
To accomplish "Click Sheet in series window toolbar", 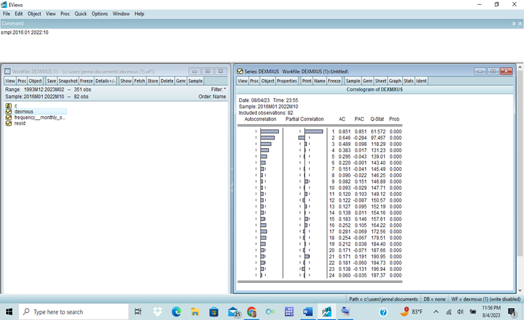I will pyautogui.click(x=381, y=81).
